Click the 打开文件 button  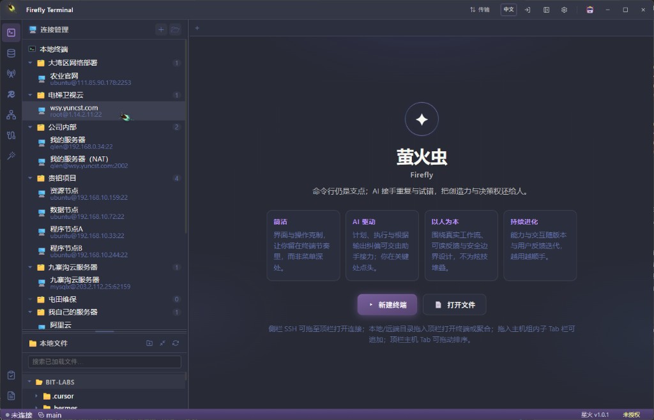coord(455,304)
